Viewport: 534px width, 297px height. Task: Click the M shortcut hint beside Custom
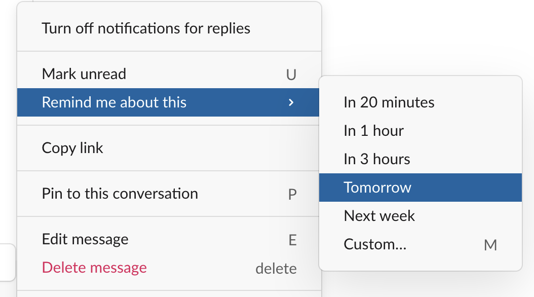[490, 245]
